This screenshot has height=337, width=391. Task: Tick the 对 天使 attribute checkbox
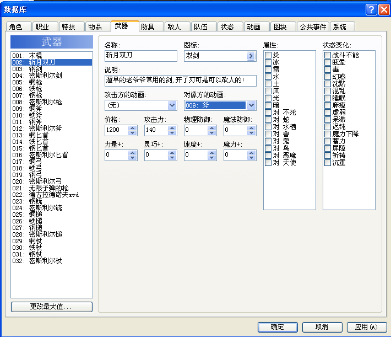pos(268,163)
